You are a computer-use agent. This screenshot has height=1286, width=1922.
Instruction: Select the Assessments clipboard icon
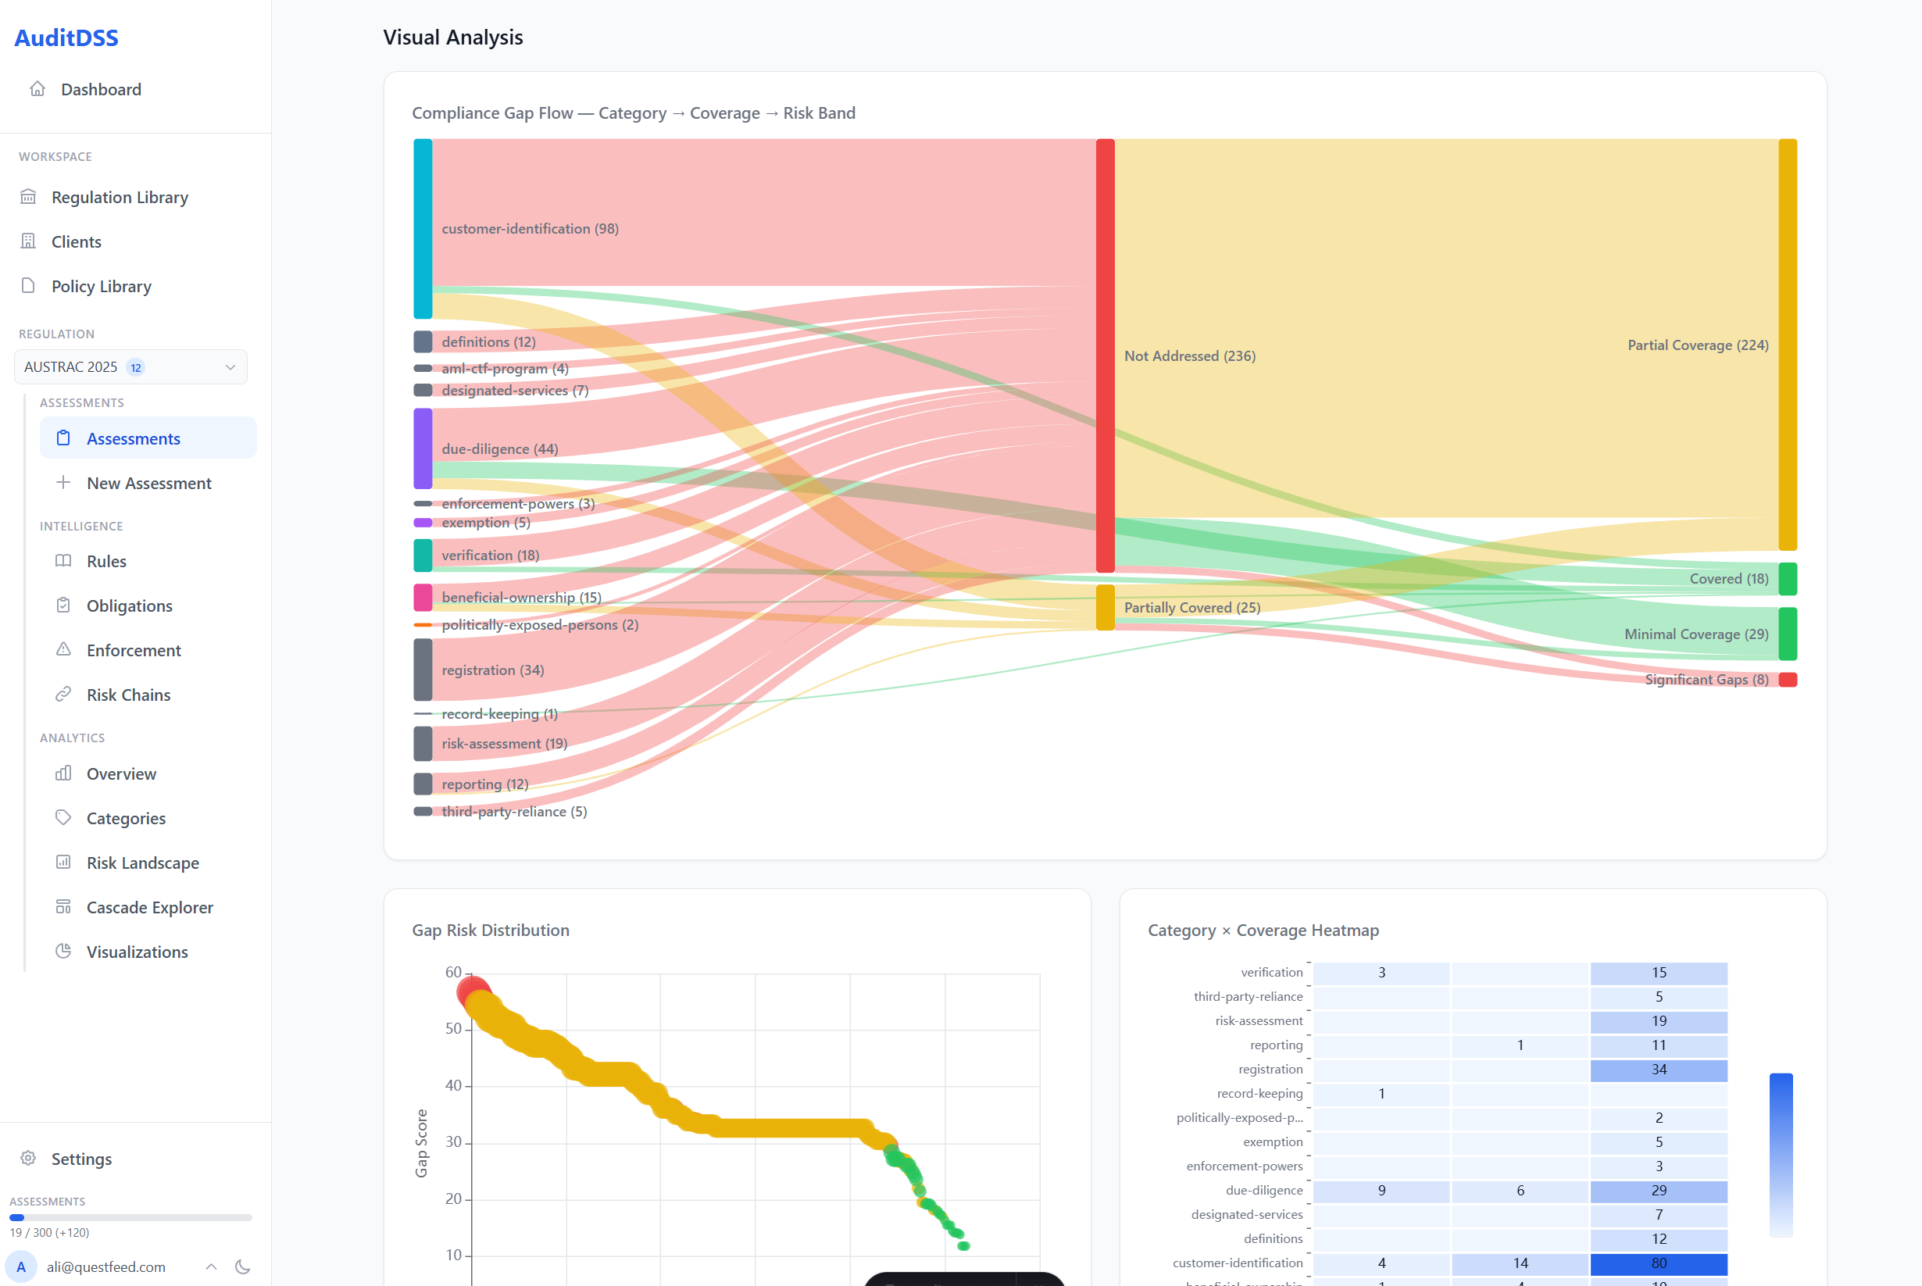(64, 438)
